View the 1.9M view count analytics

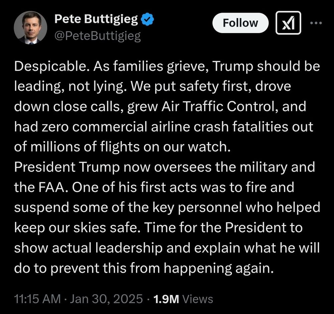[166, 299]
